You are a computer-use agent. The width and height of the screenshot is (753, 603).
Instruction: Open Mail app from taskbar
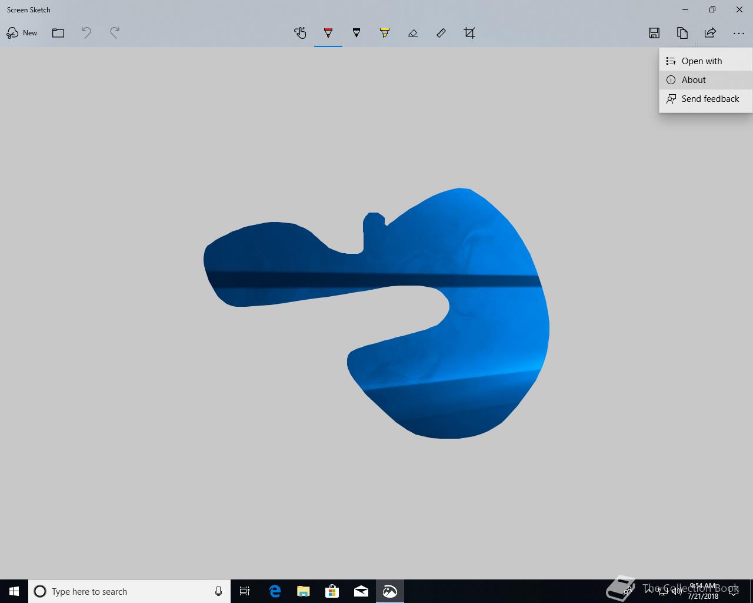coord(361,591)
